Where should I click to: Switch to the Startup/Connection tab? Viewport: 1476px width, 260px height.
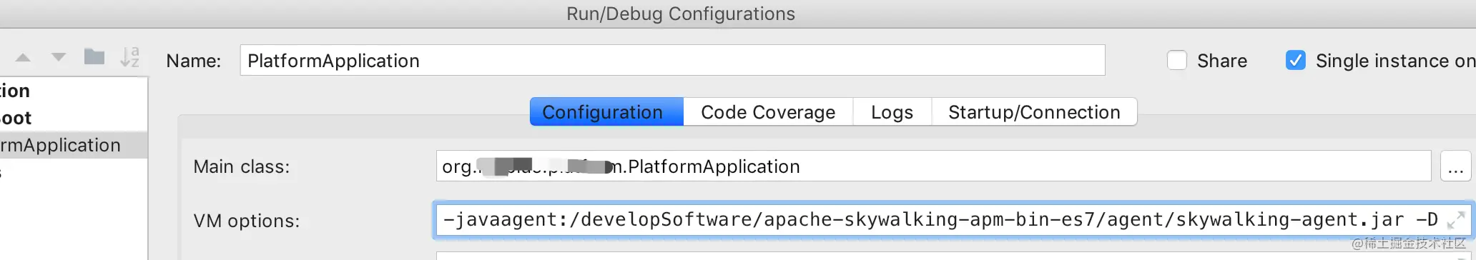pos(1034,111)
